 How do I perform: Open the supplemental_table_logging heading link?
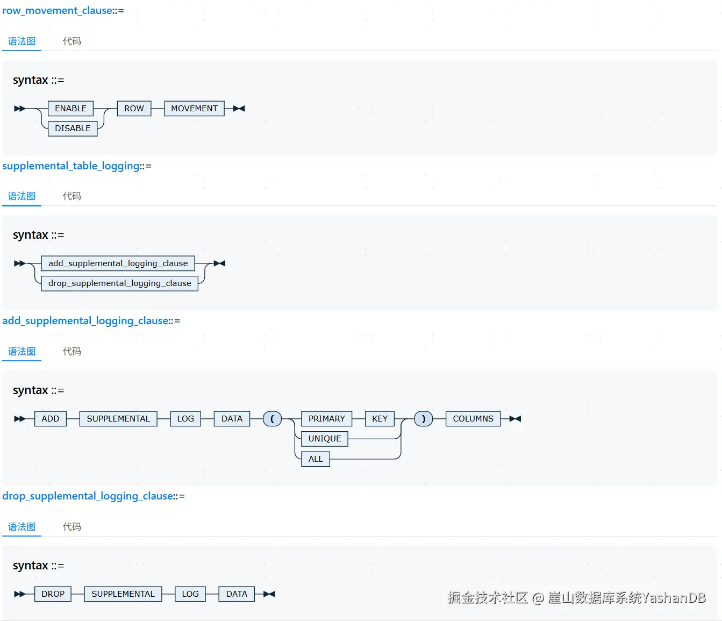(71, 166)
